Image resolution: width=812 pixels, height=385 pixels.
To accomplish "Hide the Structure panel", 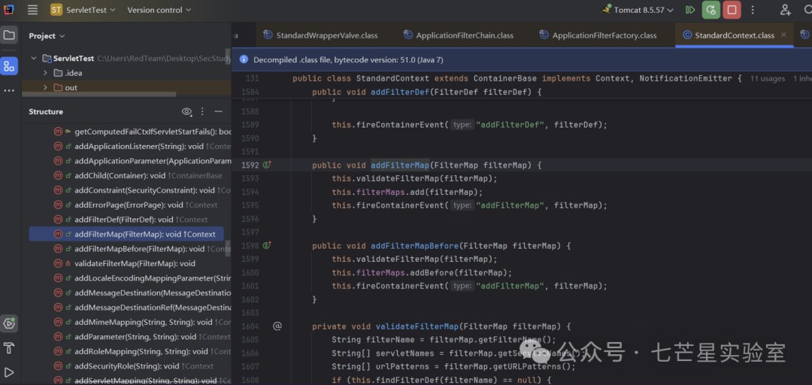I will (x=219, y=111).
